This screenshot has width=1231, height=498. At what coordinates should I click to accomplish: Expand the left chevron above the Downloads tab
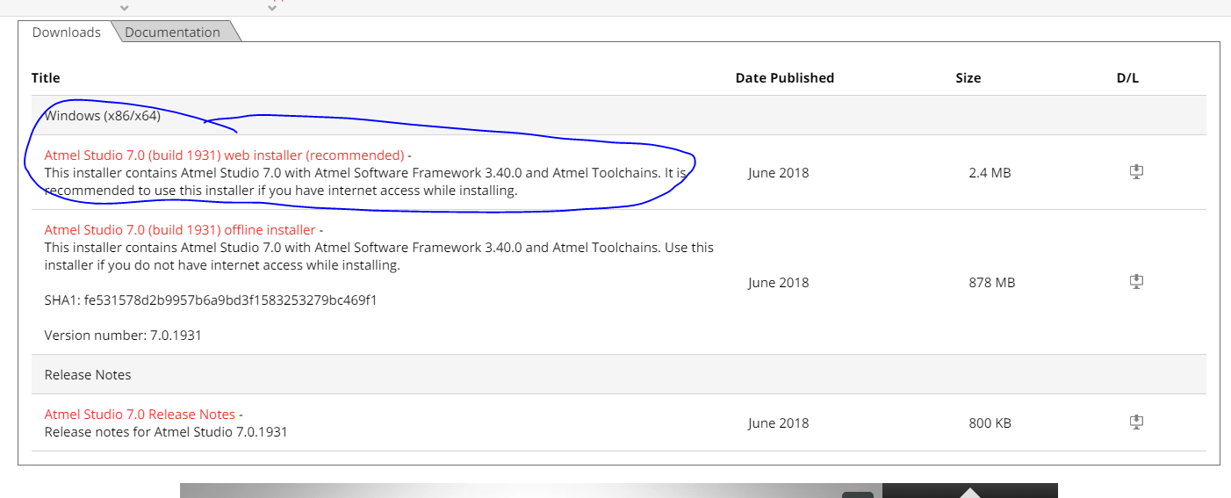click(x=125, y=8)
